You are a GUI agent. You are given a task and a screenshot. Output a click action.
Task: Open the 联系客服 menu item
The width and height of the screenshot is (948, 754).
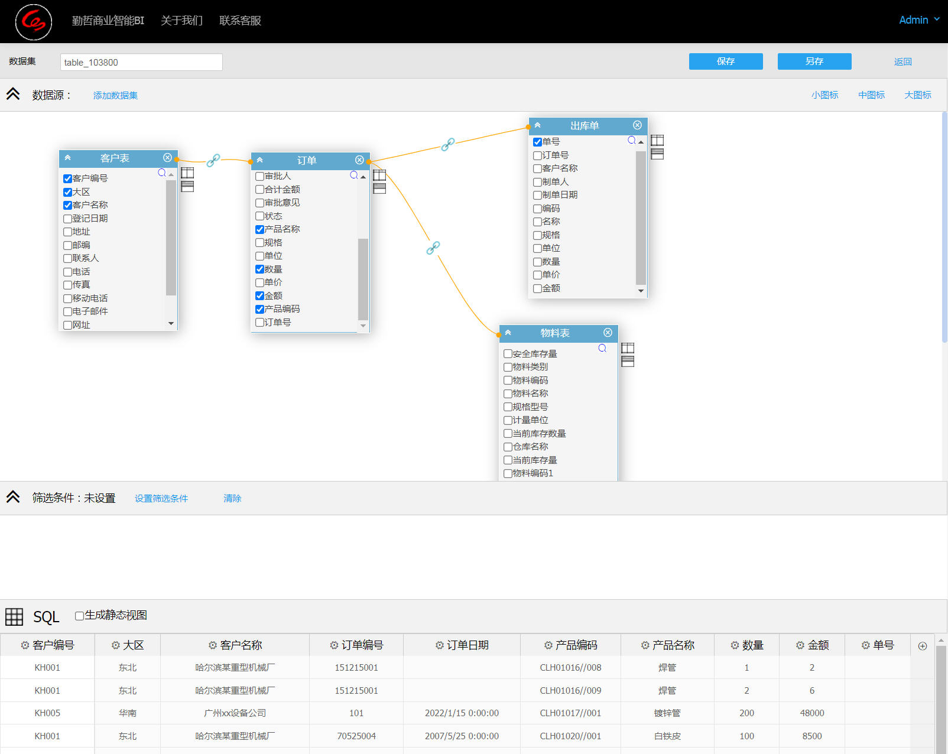[x=240, y=21]
